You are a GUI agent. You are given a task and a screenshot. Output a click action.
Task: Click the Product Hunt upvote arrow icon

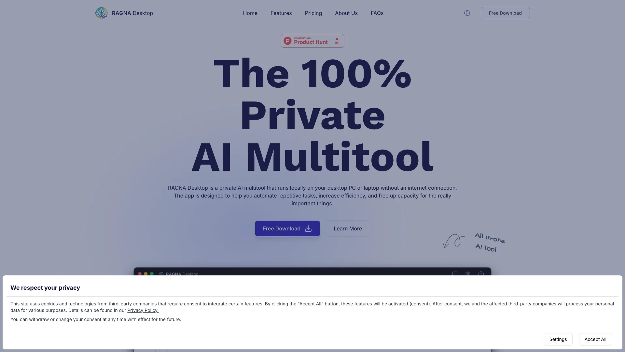[337, 39]
